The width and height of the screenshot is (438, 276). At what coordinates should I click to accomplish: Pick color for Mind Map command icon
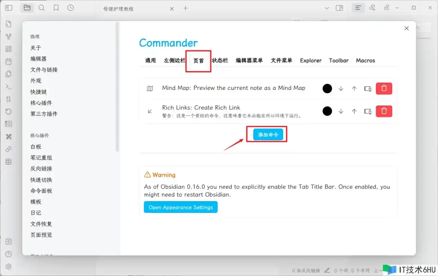click(x=327, y=88)
